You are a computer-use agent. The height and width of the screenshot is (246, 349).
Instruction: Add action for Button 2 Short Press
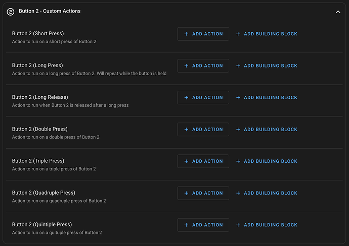coord(203,34)
